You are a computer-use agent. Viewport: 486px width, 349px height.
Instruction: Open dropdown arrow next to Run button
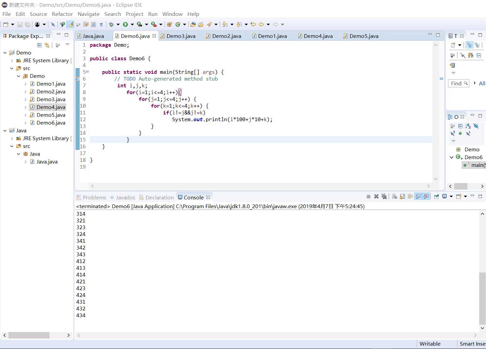(x=132, y=24)
